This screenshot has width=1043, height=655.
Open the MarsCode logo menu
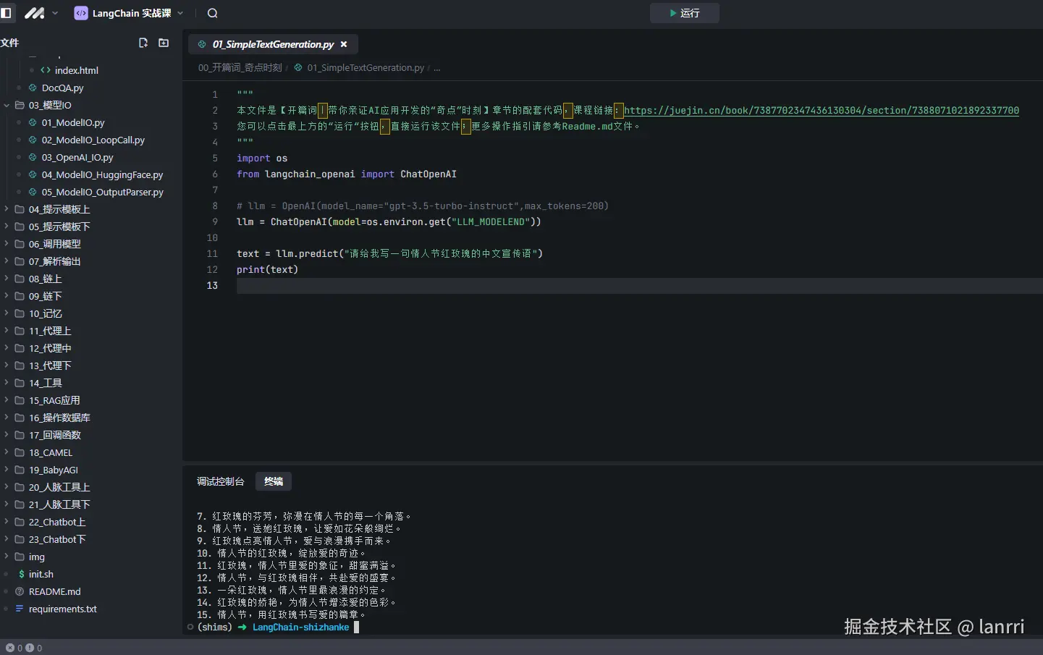coord(35,13)
